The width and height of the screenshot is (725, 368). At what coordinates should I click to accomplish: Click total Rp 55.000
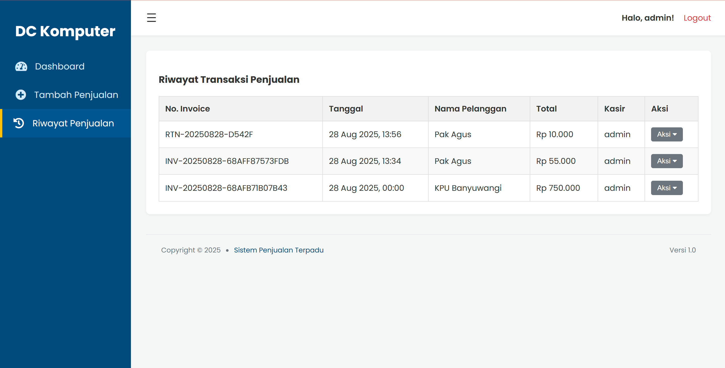click(555, 161)
